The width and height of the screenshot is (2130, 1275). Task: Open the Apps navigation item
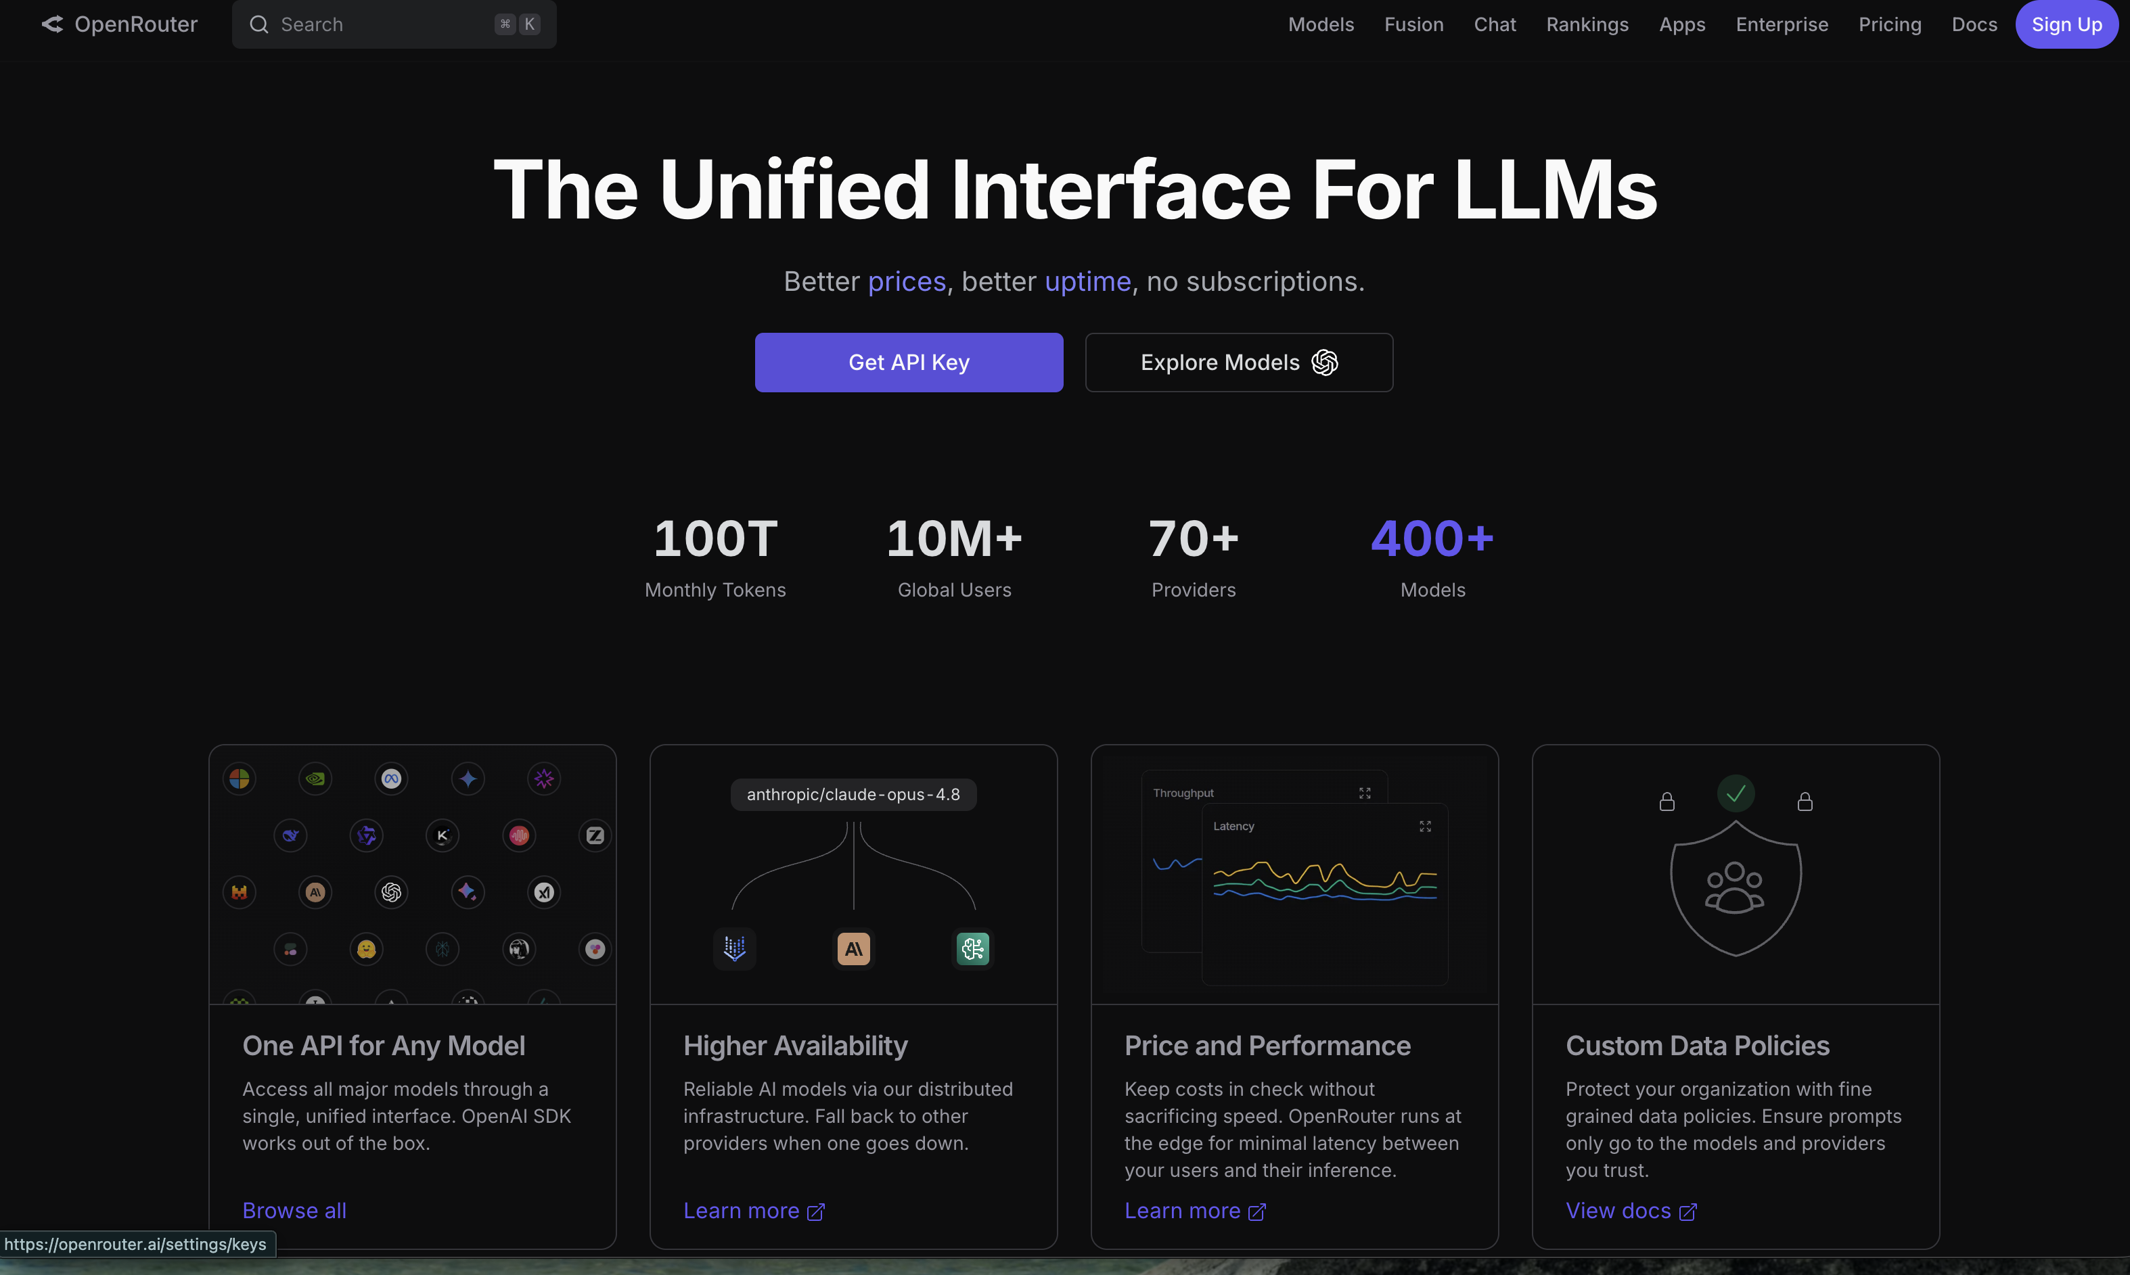click(x=1681, y=24)
